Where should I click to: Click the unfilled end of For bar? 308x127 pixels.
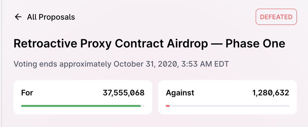[x=143, y=106]
